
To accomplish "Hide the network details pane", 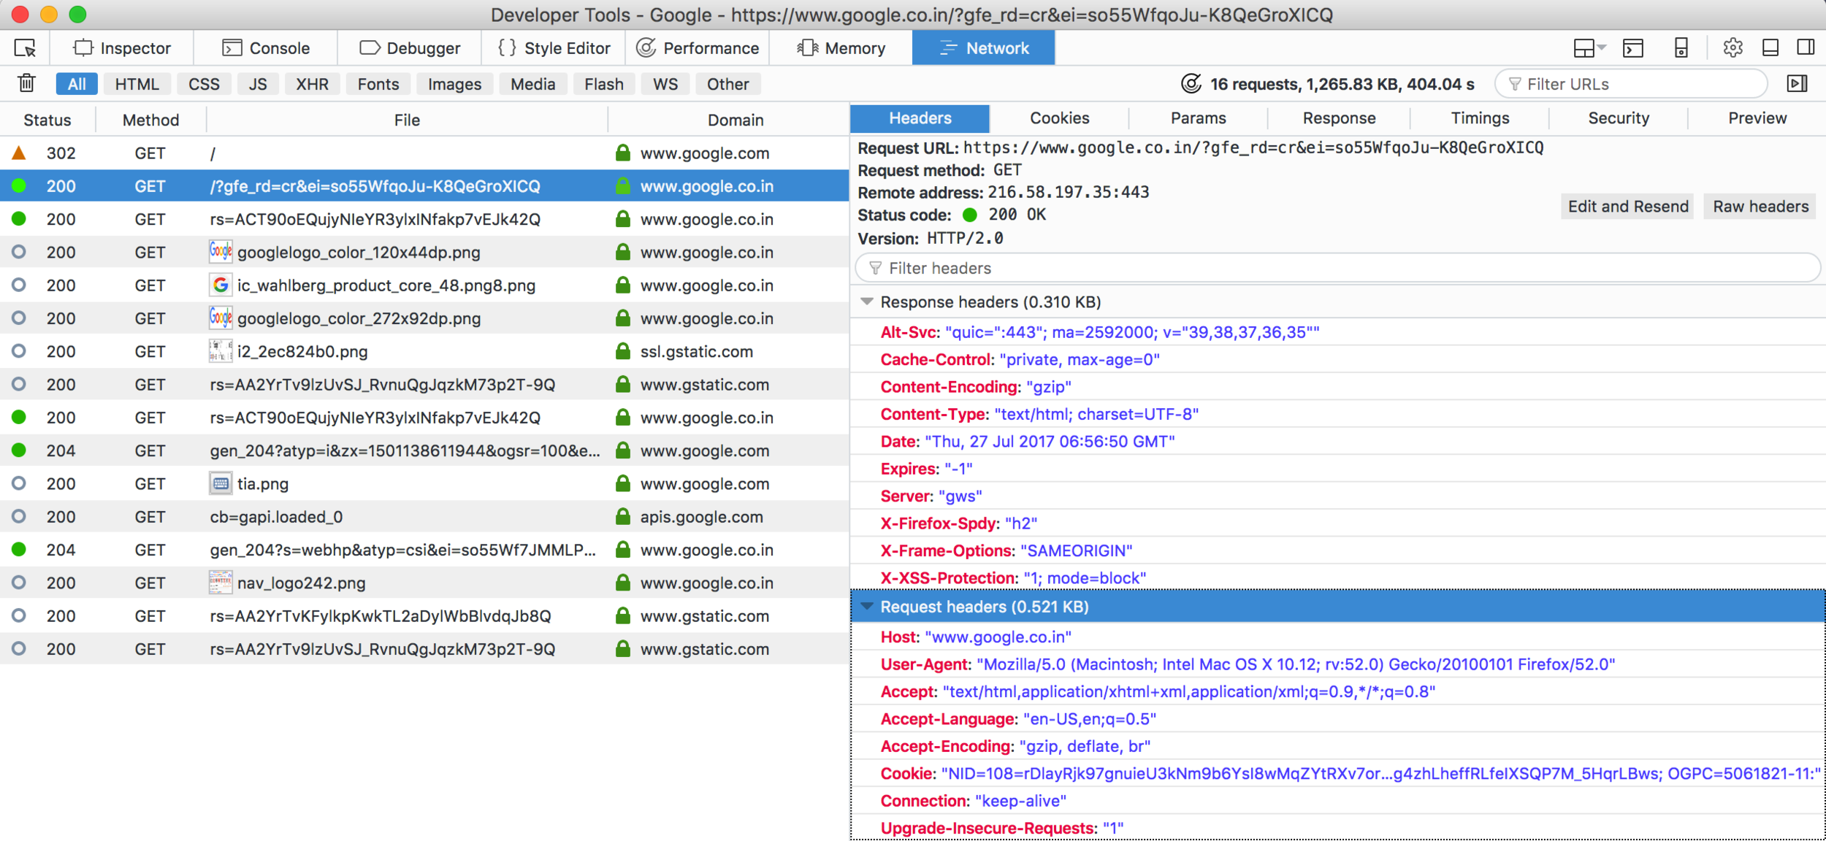I will [1797, 84].
